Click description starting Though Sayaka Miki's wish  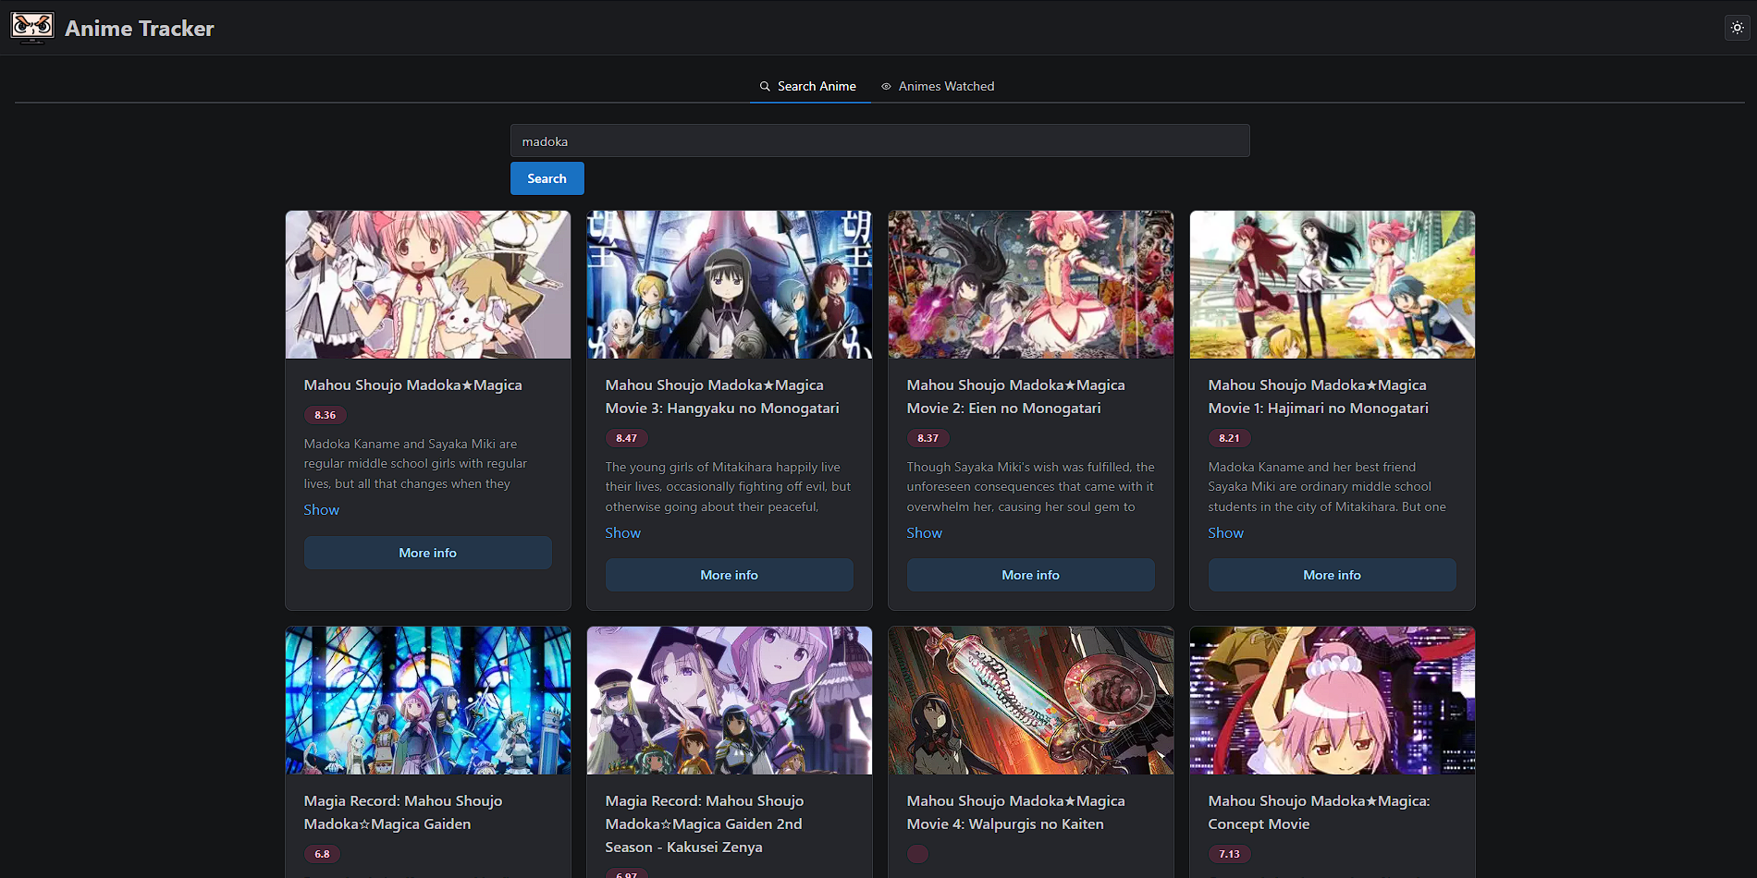pyautogui.click(x=1030, y=487)
